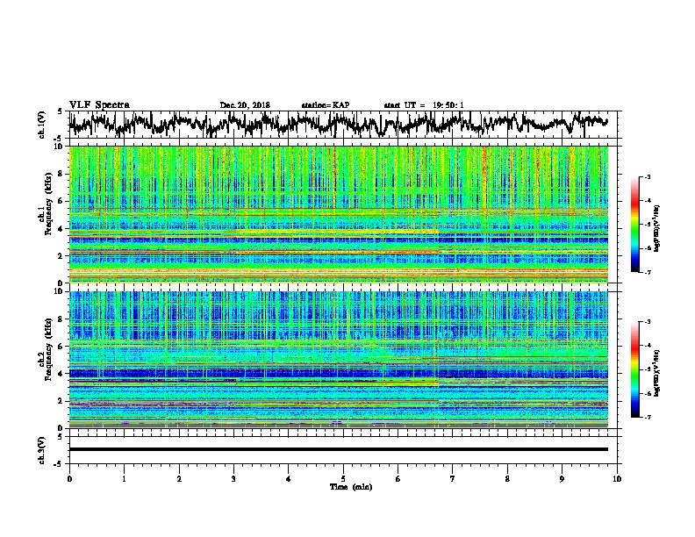Image resolution: width=695 pixels, height=537 pixels.
Task: Click the "VLF Spectra" plot title
Action: click(99, 105)
